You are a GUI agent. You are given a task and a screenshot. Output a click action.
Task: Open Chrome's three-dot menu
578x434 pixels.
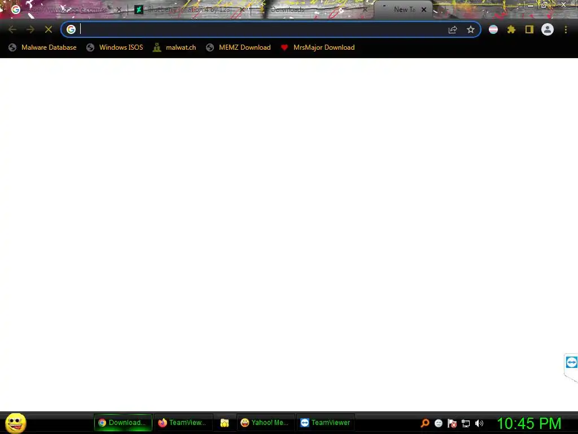pos(566,29)
